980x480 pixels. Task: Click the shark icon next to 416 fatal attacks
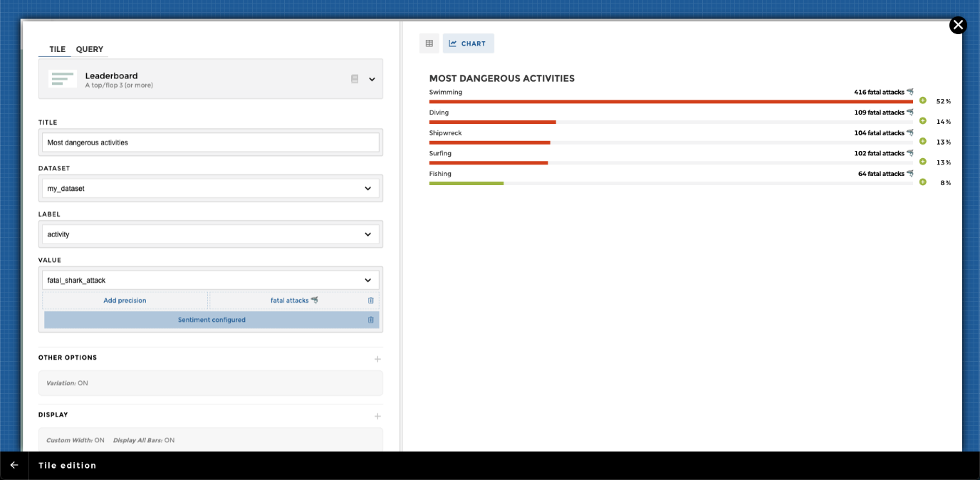pyautogui.click(x=909, y=92)
